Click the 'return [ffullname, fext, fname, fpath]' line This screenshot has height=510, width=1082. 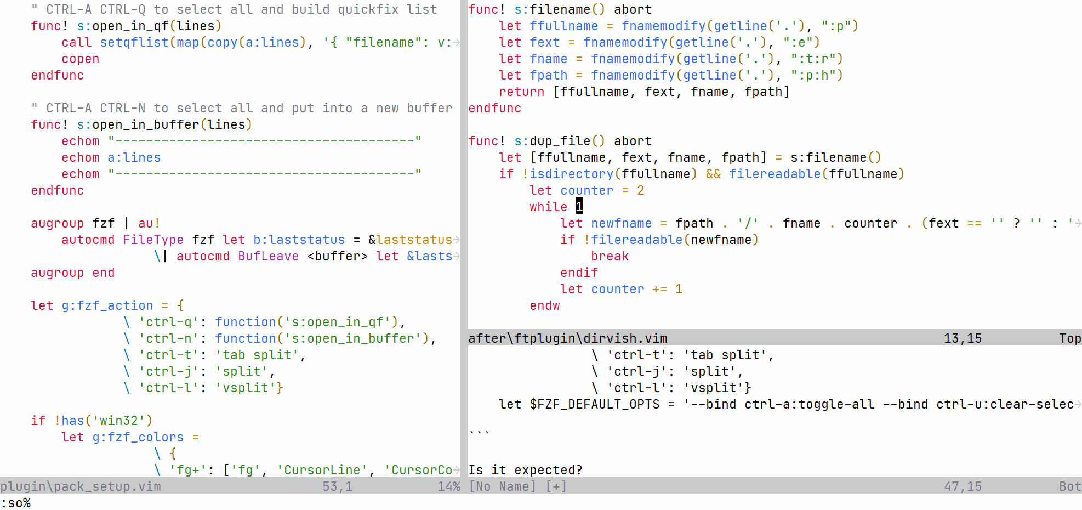click(x=644, y=92)
